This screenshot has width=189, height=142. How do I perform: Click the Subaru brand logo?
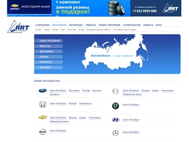coord(43,91)
